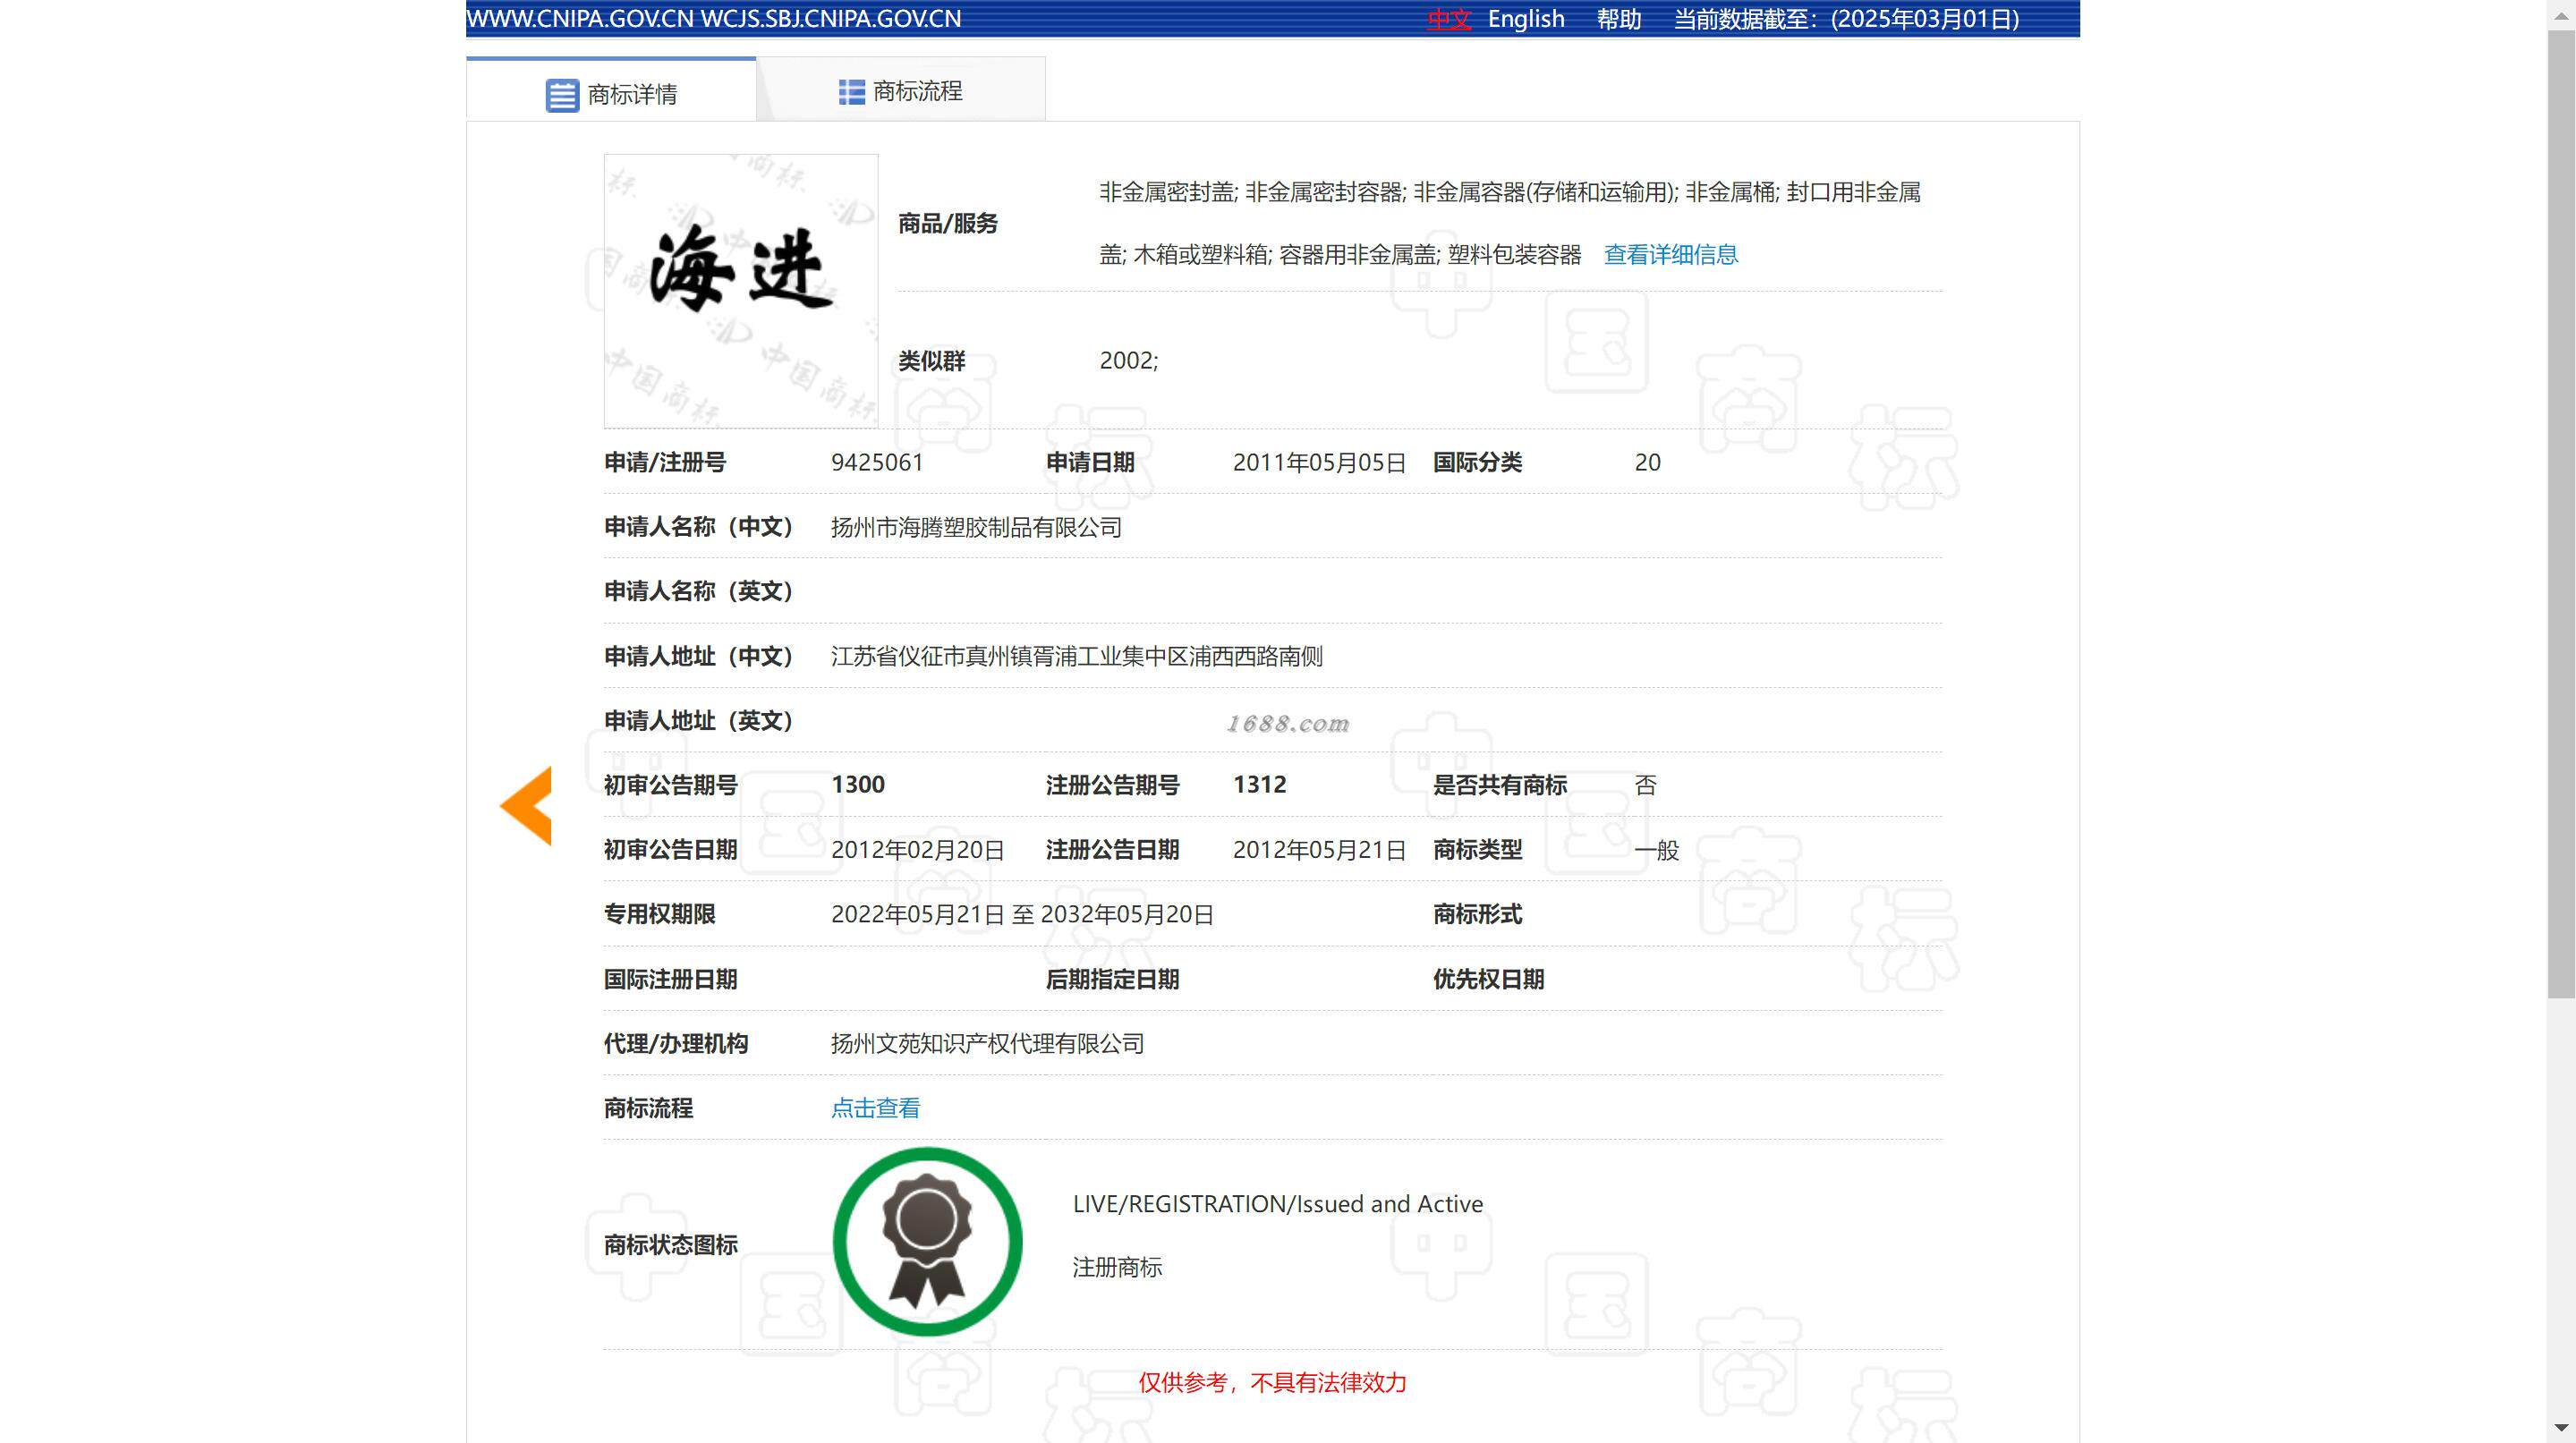Click the trademark details list icon
This screenshot has height=1443, width=2576.
pyautogui.click(x=562, y=95)
